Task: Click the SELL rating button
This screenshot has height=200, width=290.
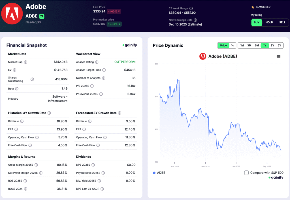Action: point(282,22)
